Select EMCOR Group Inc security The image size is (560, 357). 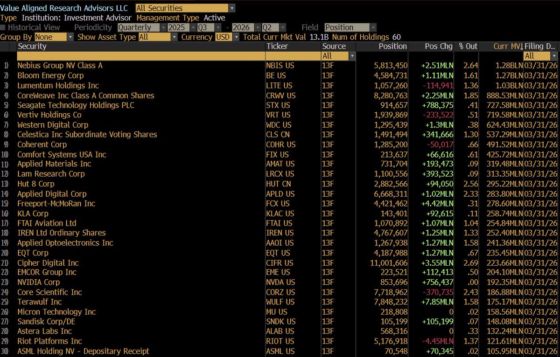point(47,272)
